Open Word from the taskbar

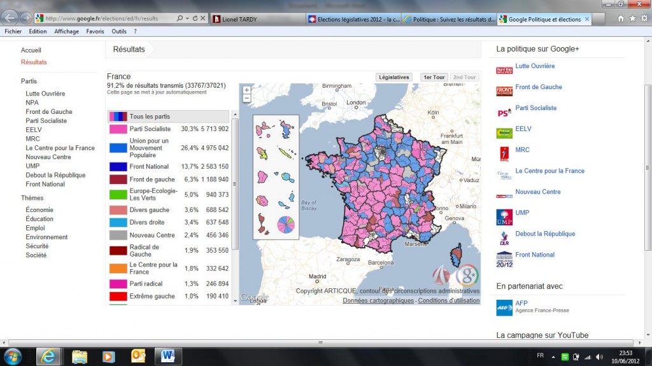point(168,356)
